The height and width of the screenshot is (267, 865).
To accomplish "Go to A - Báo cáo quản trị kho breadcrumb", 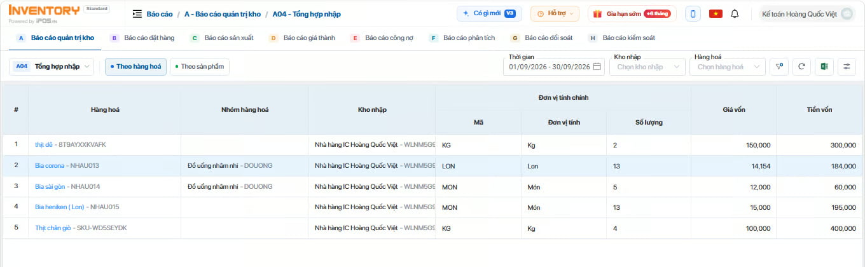I will coord(223,14).
